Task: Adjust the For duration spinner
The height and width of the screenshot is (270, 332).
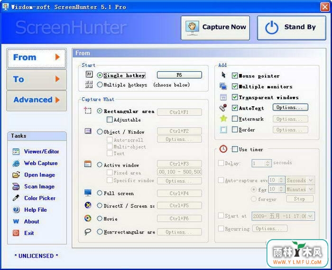Action: 281,189
